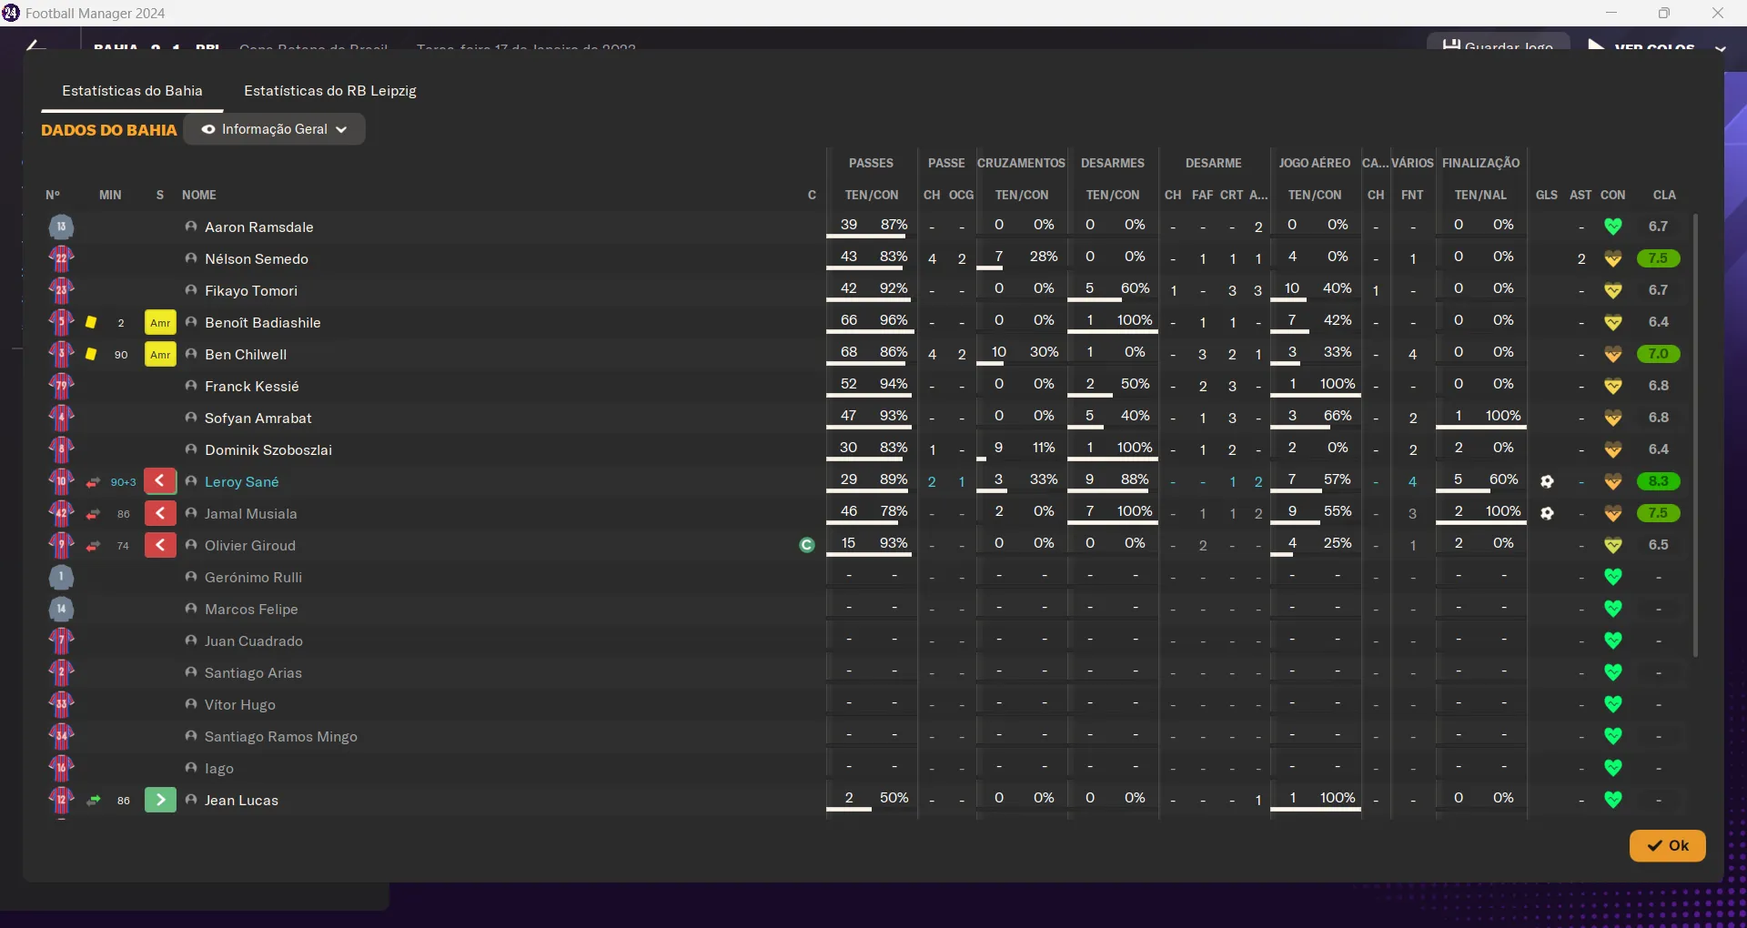Image resolution: width=1747 pixels, height=928 pixels.
Task: Click the info icon beside Franck Kessié
Action: 191,386
